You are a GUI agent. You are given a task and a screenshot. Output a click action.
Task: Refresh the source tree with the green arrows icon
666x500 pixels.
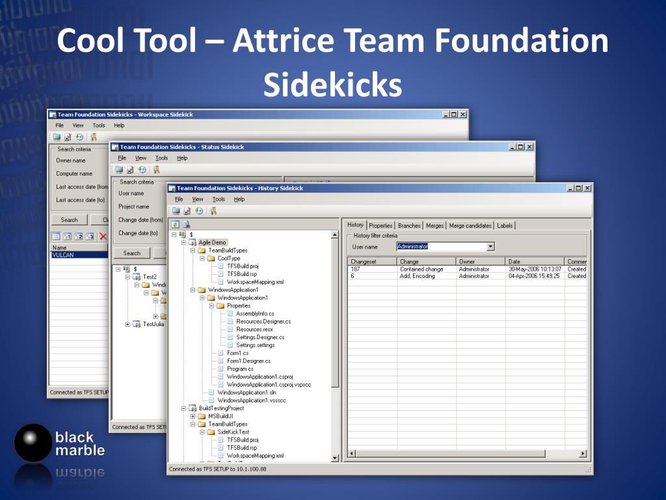click(x=176, y=225)
